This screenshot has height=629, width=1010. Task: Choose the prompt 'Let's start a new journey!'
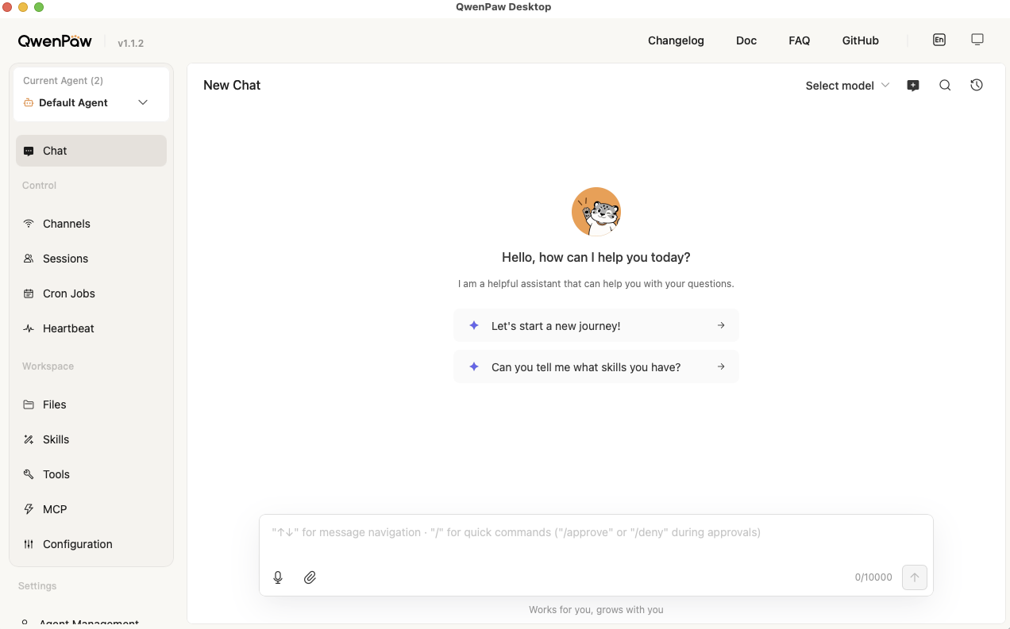596,325
